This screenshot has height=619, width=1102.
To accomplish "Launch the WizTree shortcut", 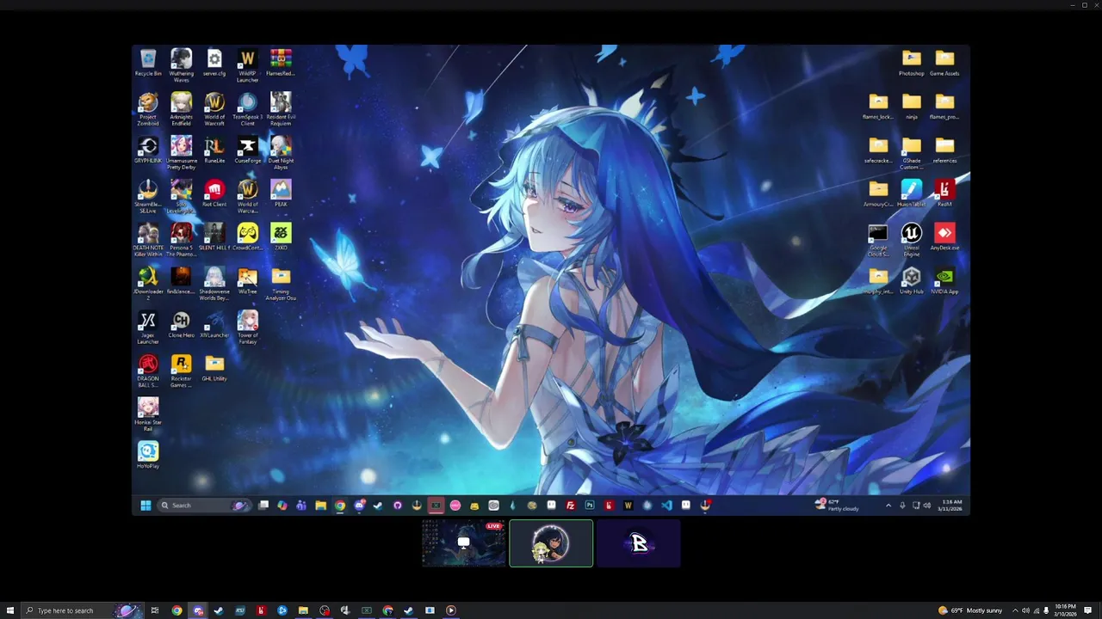I will (x=247, y=281).
